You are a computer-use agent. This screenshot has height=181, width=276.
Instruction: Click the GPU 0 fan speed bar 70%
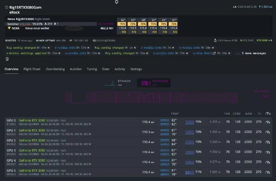[x=189, y=122]
